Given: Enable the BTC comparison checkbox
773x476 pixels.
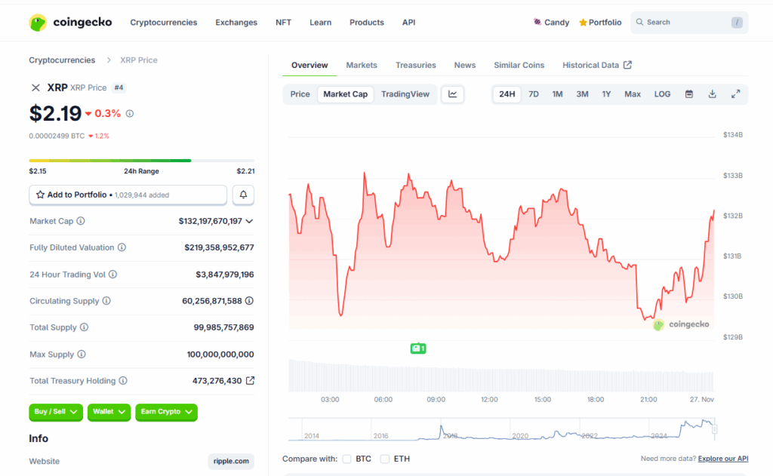Looking at the screenshot, I should tap(347, 459).
